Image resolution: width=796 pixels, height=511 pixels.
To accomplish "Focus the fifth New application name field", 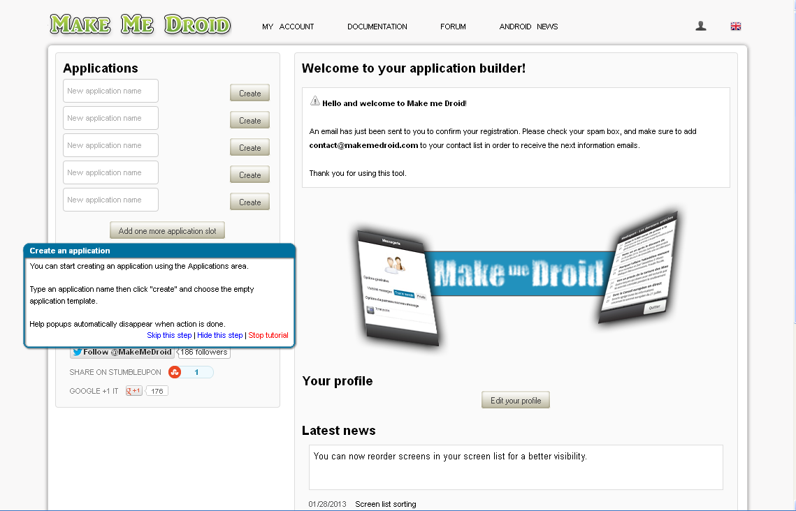I will point(110,200).
